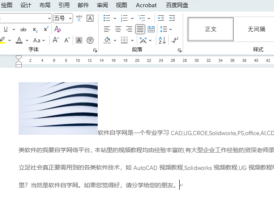Increase paragraph indent

pyautogui.click(x=172, y=18)
